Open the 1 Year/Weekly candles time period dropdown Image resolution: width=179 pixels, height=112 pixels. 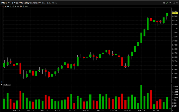(26, 3)
